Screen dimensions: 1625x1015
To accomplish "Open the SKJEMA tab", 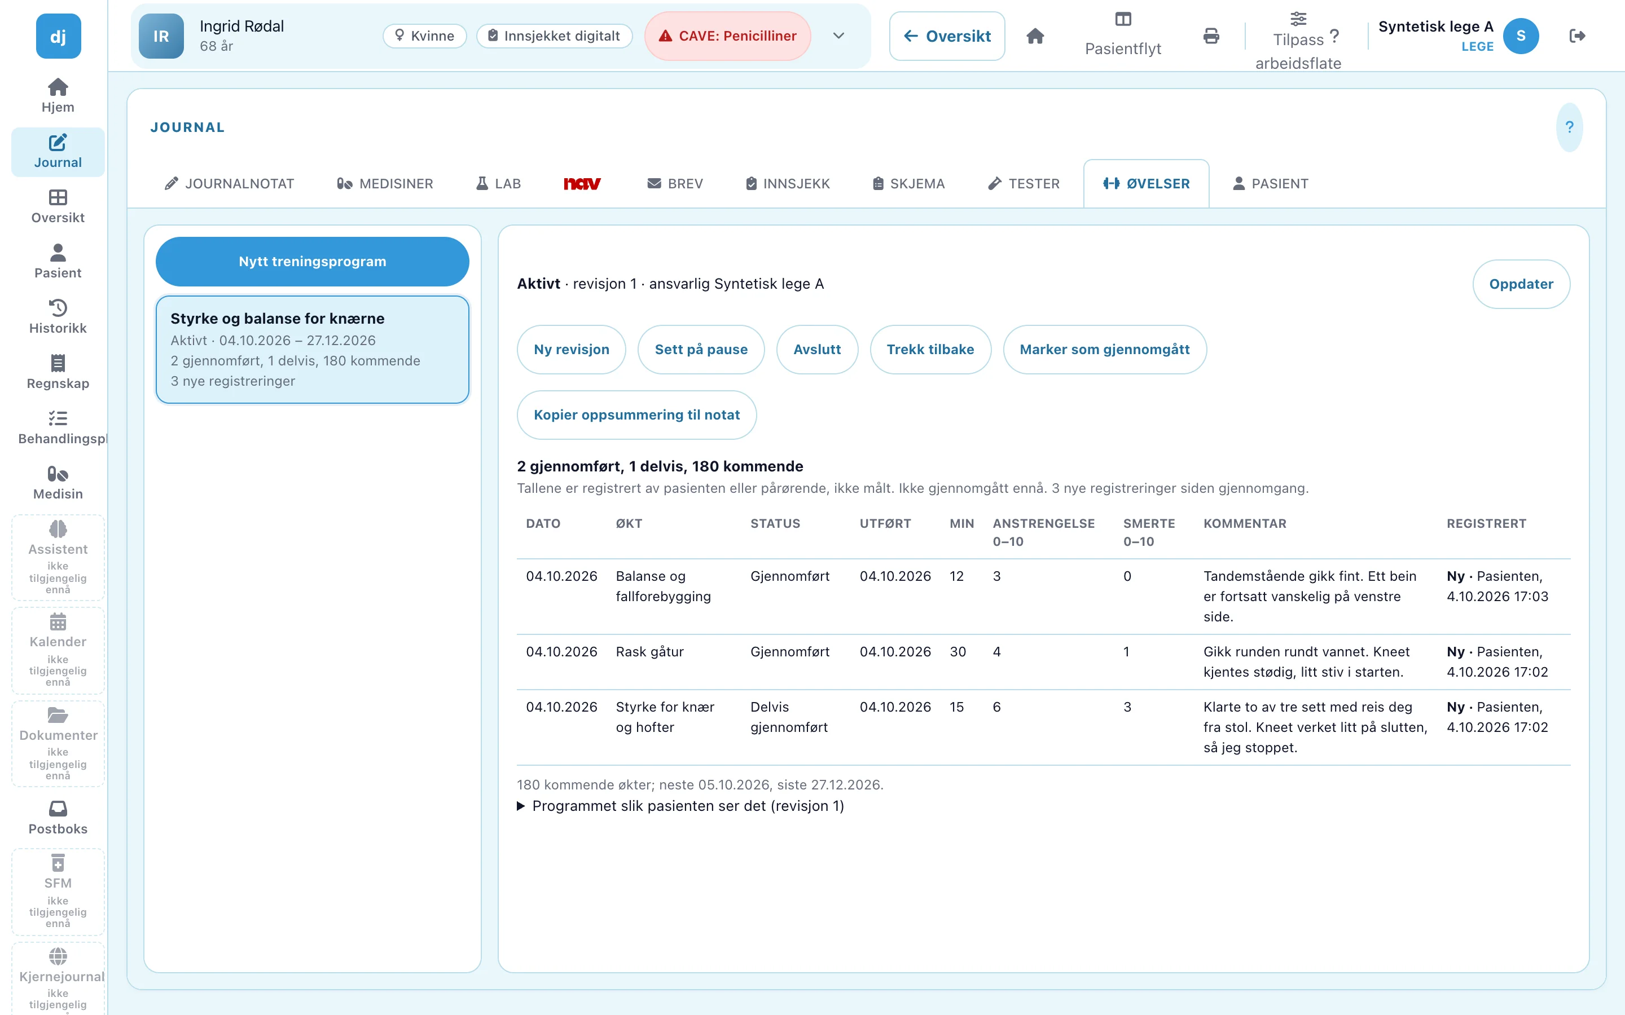I will point(908,183).
